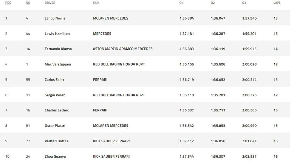
Task: Click Norris's Q3 time 1:57.940
Action: coord(249,18)
